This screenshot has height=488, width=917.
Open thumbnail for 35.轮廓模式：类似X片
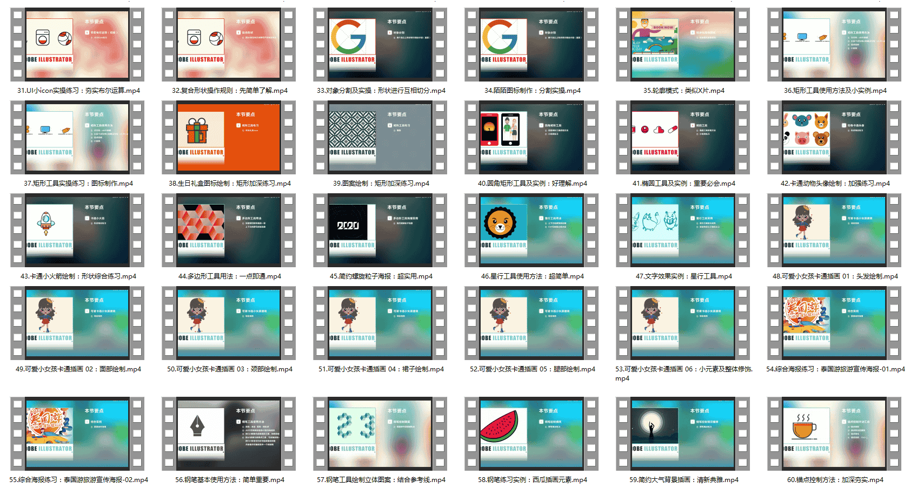[x=683, y=45]
